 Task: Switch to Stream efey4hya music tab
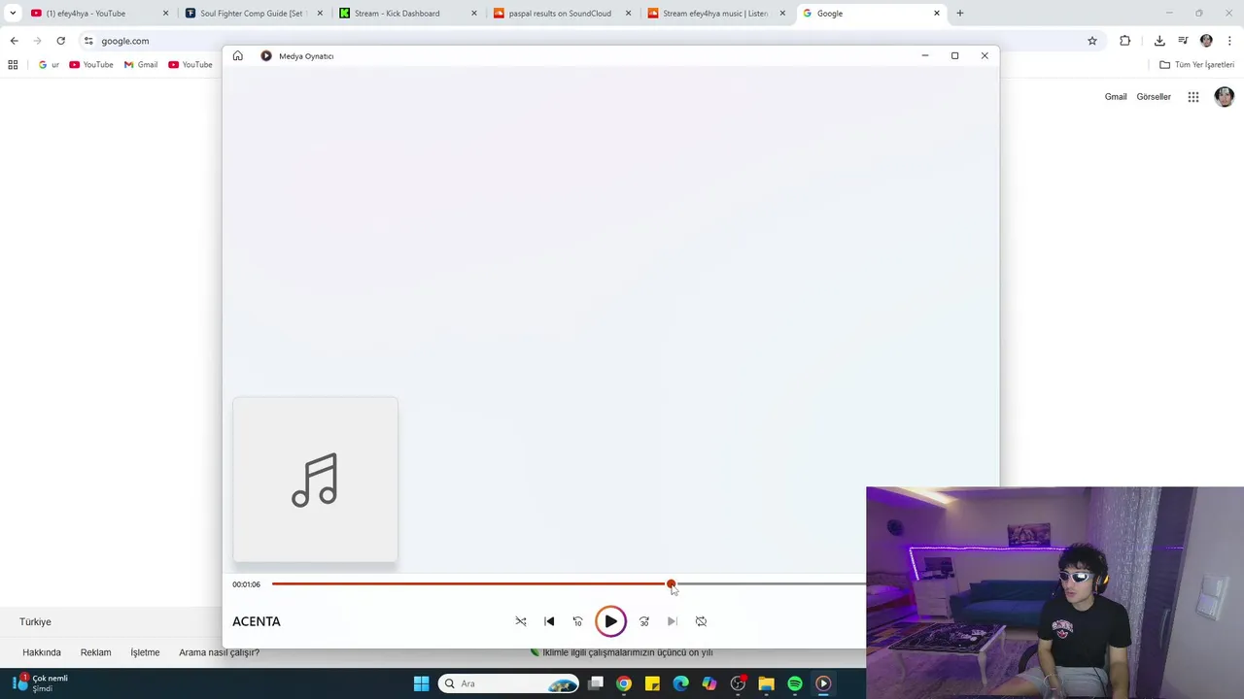click(x=714, y=14)
